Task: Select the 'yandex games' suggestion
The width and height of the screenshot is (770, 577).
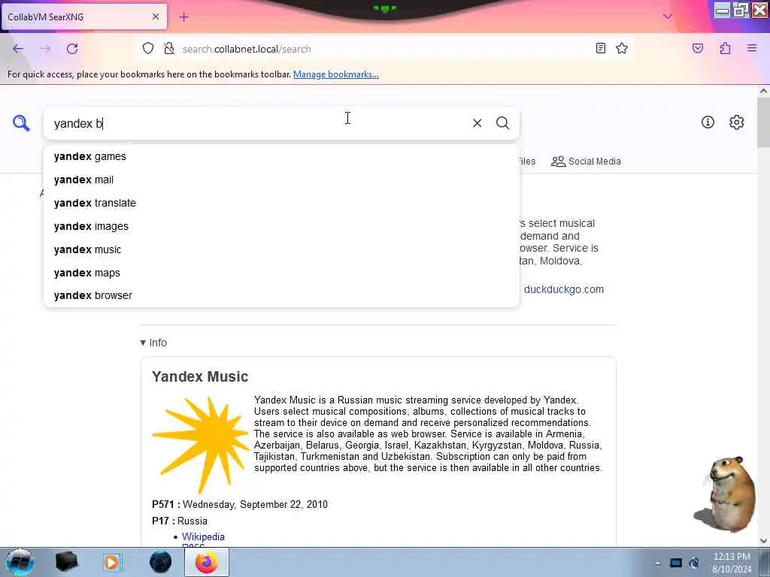Action: tap(281, 156)
